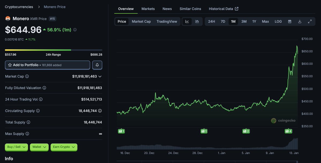The image size is (321, 163).
Task: Set chart range to 1Y
Action: pyautogui.click(x=254, y=21)
